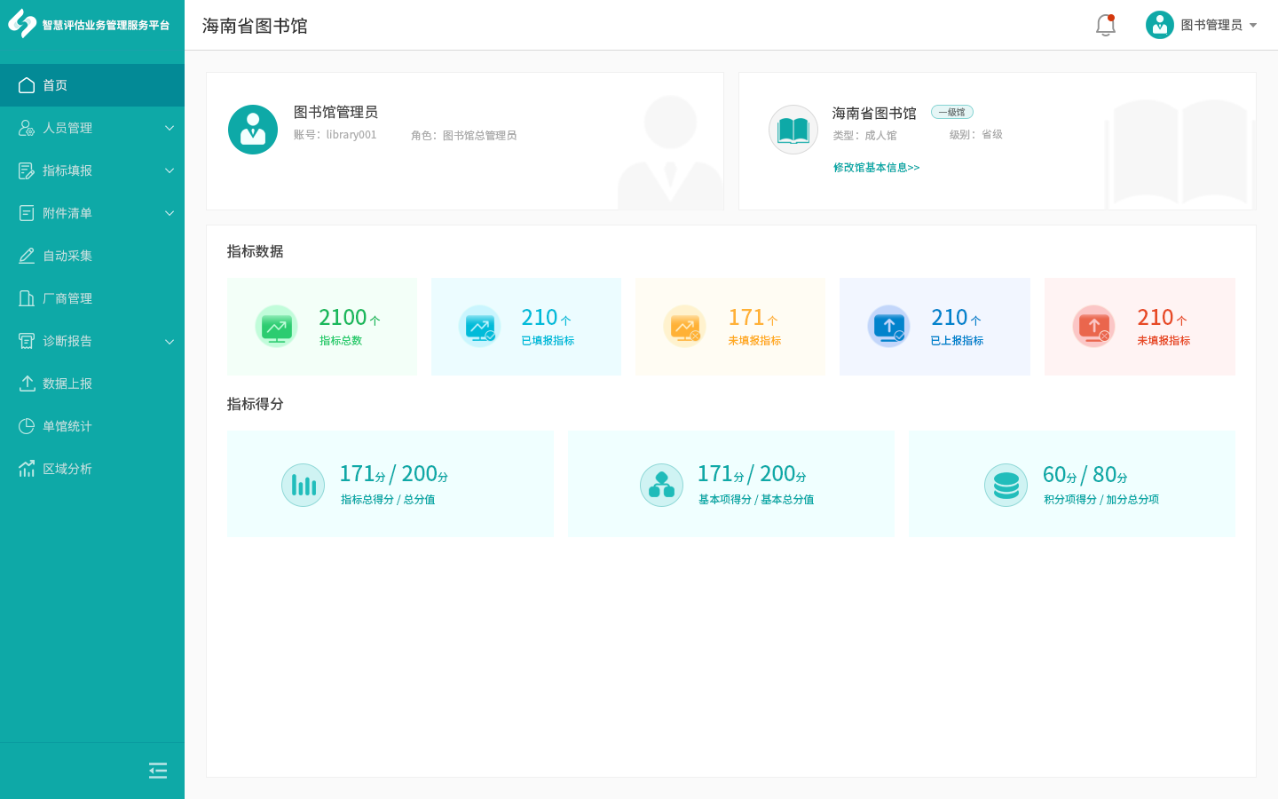Expand the 诊断报告 submenu chevron
The height and width of the screenshot is (799, 1278).
[x=170, y=341]
